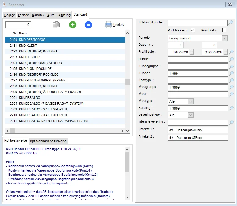Open the Leveringstype dropdown
The width and height of the screenshot is (237, 206).
[x=191, y=115]
